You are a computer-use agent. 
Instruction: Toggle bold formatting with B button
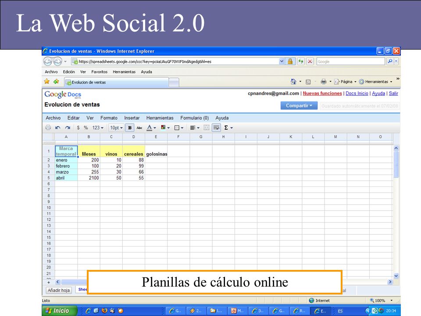130,128
